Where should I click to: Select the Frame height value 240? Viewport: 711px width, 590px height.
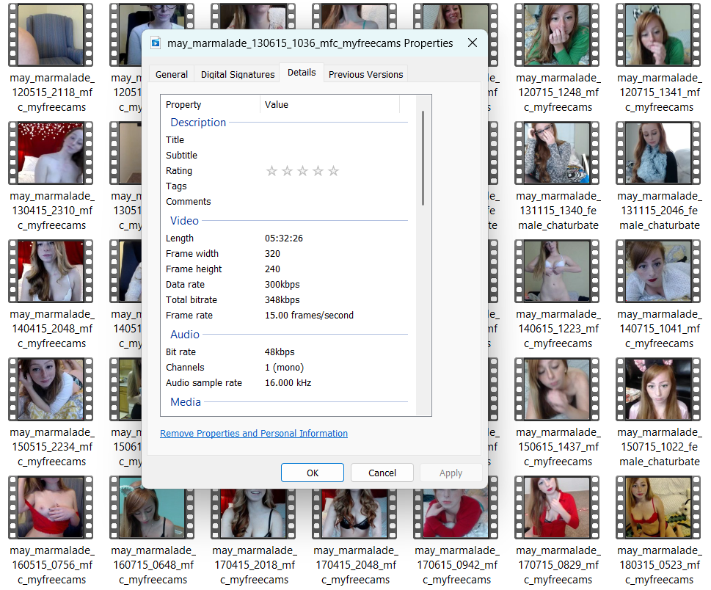tap(272, 269)
